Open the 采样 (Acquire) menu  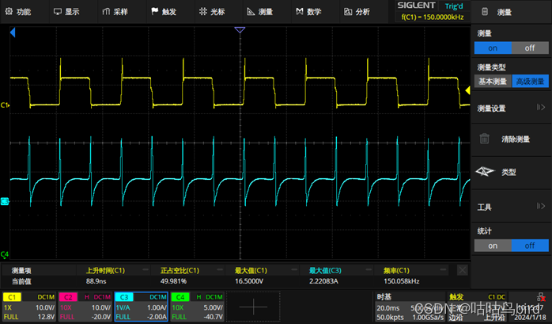click(x=115, y=12)
